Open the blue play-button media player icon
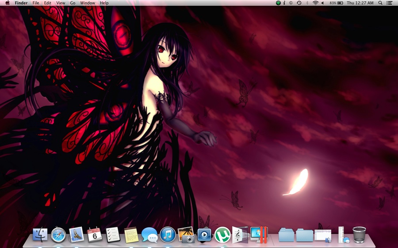The width and height of the screenshot is (398, 248). point(204,235)
